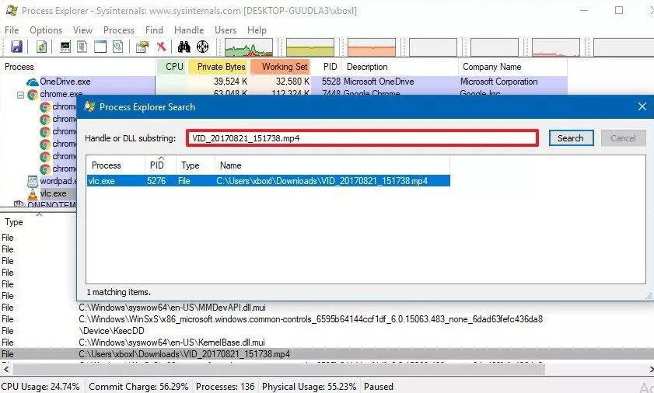Click the Company Name column header

click(513, 67)
